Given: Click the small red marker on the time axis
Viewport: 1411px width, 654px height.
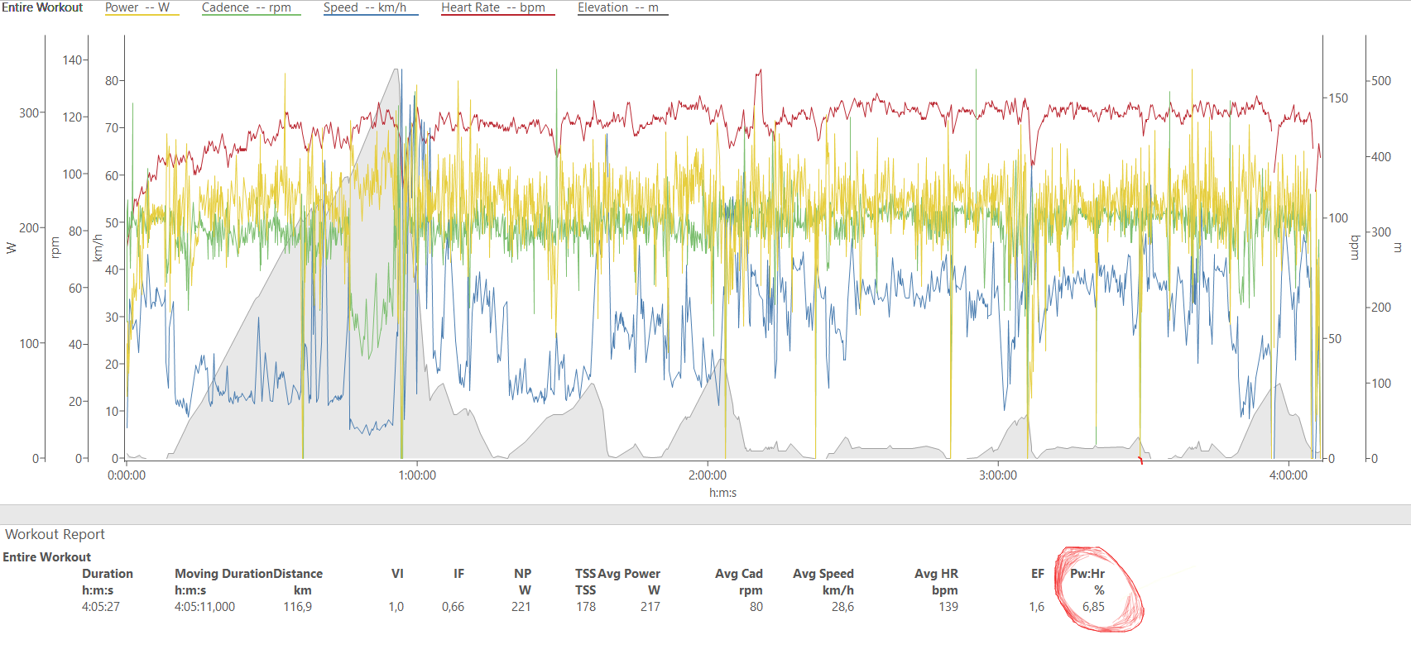Looking at the screenshot, I should [x=1140, y=460].
